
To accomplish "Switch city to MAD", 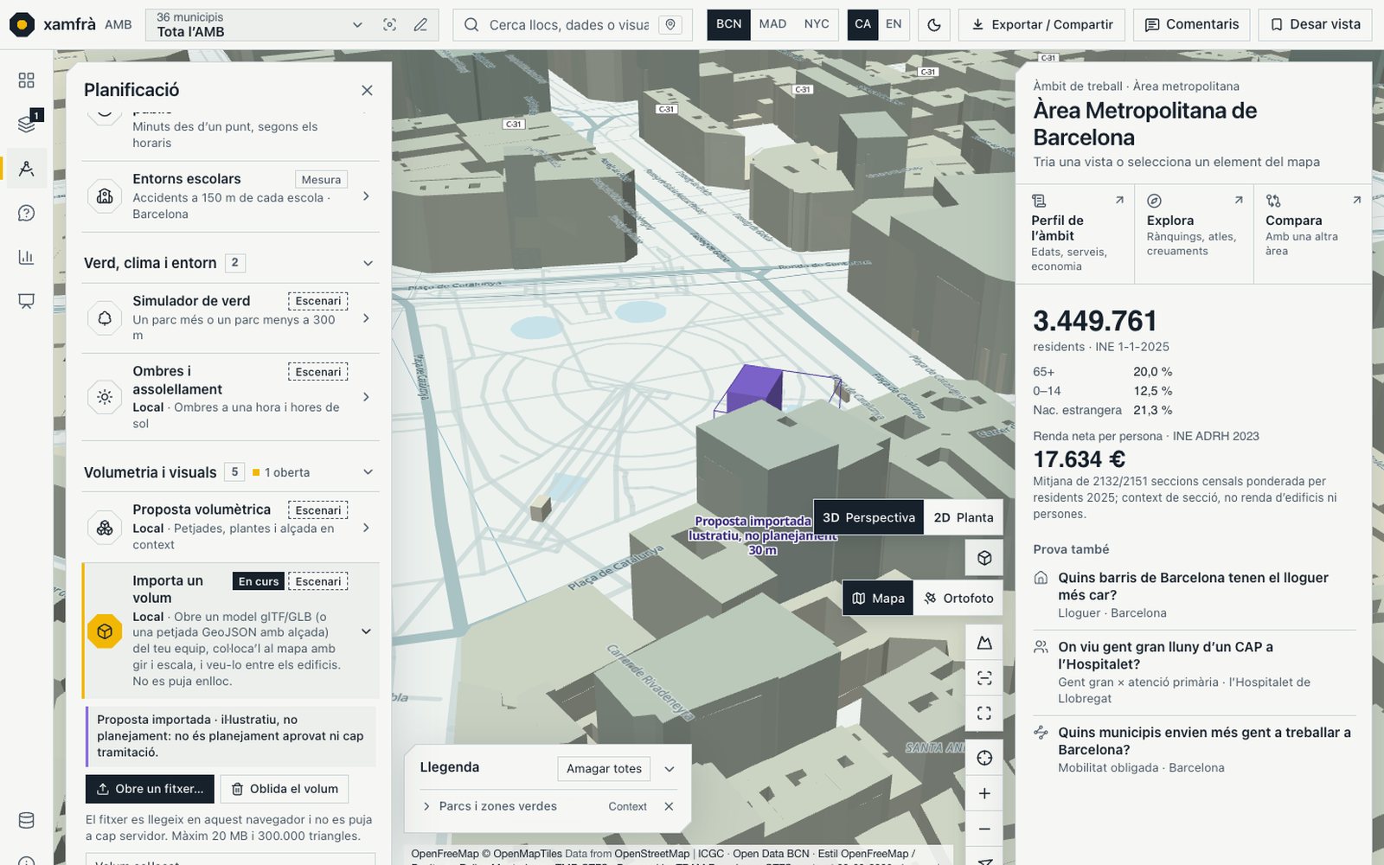I will click(x=772, y=24).
